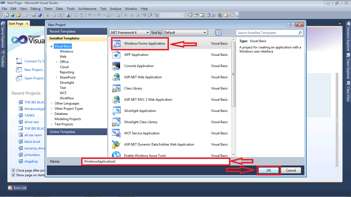The width and height of the screenshot is (351, 197).
Task: Click New Project link on Start Page
Action: (34, 70)
